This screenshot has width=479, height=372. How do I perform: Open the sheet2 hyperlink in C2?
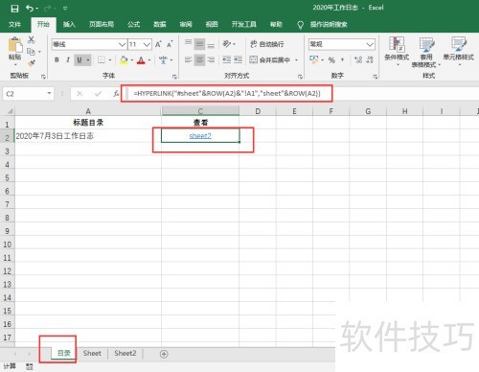click(x=200, y=136)
